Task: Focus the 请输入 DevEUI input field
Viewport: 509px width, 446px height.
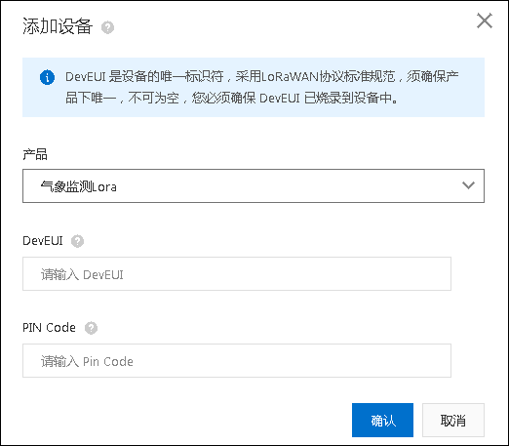Action: pos(237,273)
